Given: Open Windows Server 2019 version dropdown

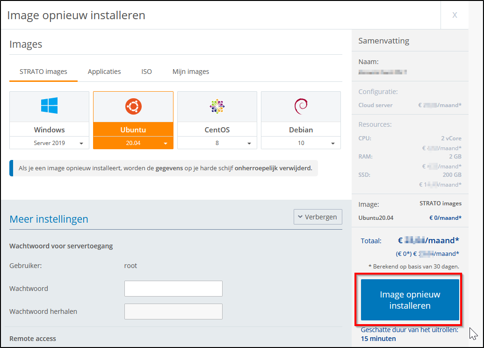Looking at the screenshot, I should pyautogui.click(x=49, y=143).
